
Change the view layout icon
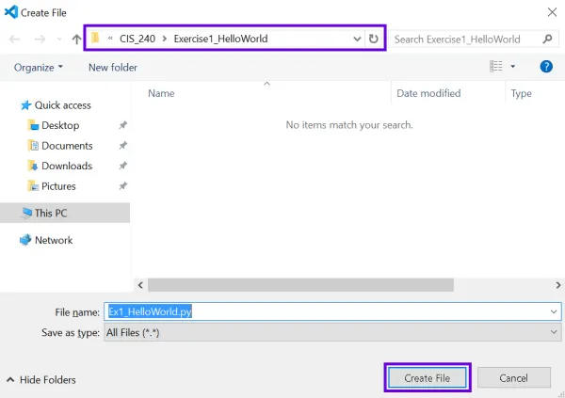point(496,66)
